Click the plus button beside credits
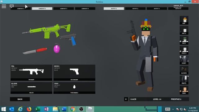Screen dimensions: 199x112 click(126, 99)
